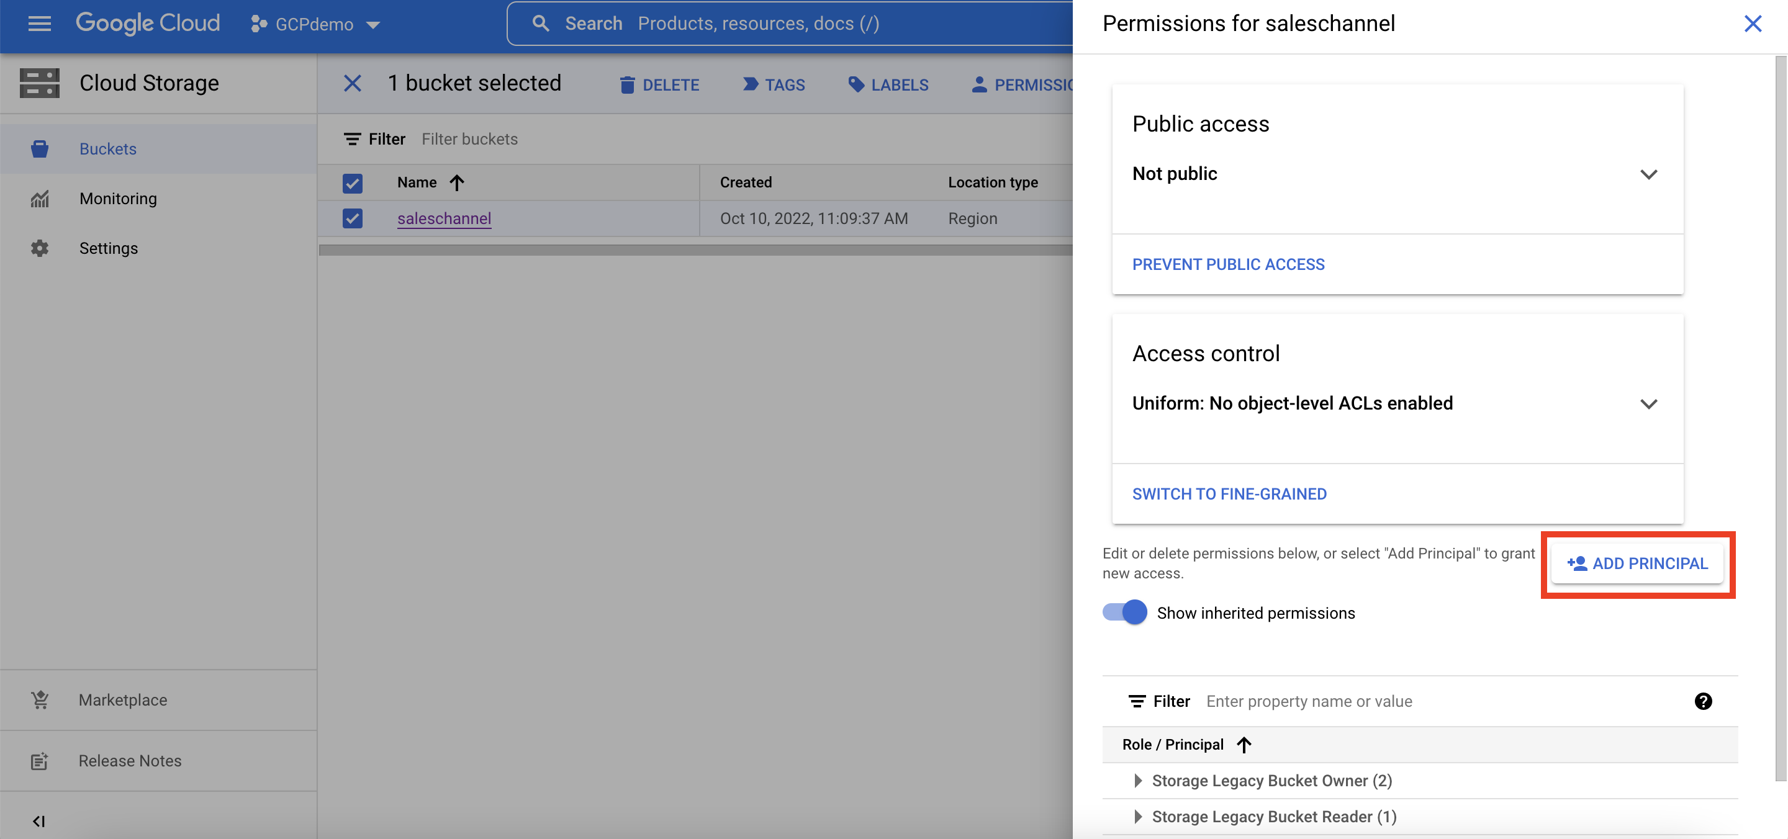Click the Tags icon in the toolbar
Image resolution: width=1788 pixels, height=839 pixels.
click(749, 84)
